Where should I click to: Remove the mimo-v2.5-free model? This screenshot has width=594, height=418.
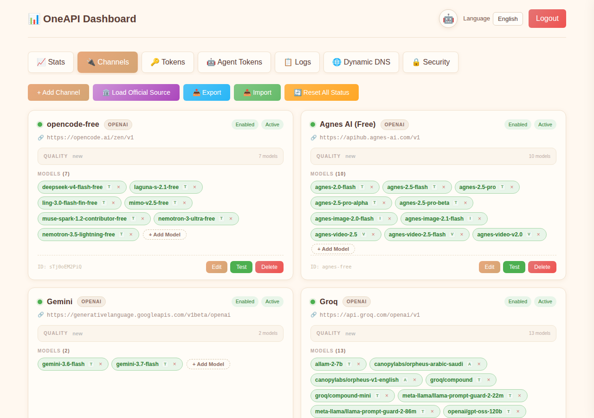(184, 203)
